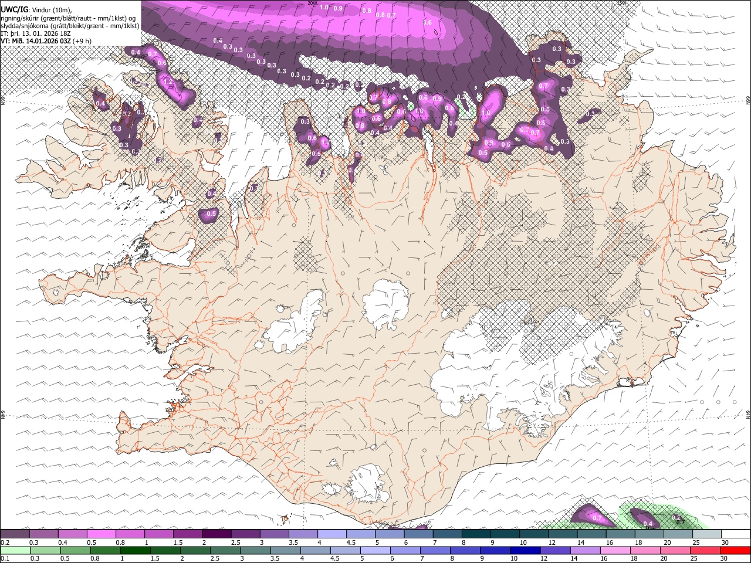This screenshot has width=751, height=563.
Task: Pick upper scale dull purple swatch at 0.2
Action: click(15, 534)
